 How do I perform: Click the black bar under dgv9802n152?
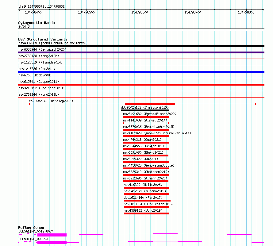(x=145, y=110)
